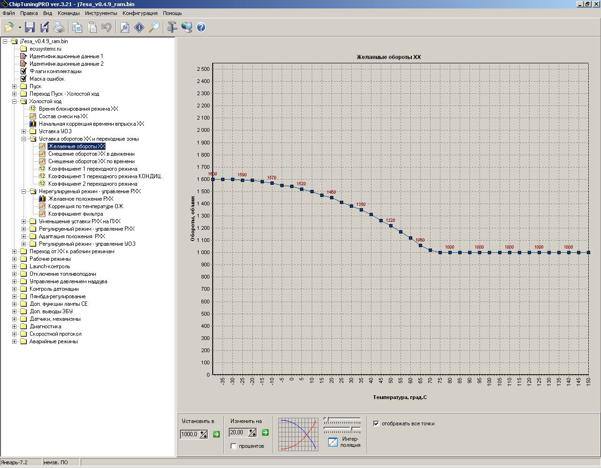
Task: Click the 'Изменить на' value input field
Action: [239, 432]
